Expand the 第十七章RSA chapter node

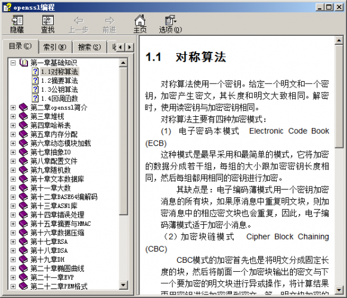(x=13, y=241)
